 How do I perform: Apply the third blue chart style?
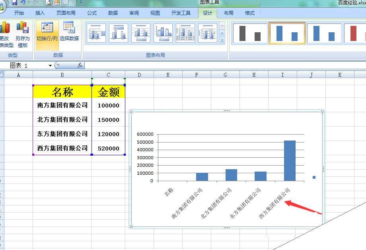click(324, 33)
